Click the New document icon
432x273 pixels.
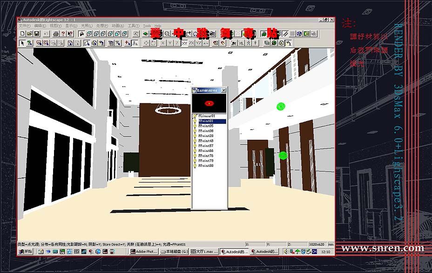[23, 34]
